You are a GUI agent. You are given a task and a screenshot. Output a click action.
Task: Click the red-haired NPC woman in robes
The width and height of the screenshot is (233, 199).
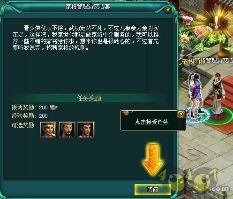click(x=218, y=95)
